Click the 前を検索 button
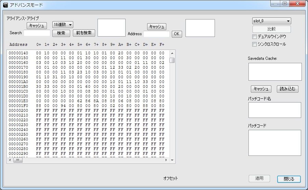This screenshot has width=308, height=190. pos(84,33)
